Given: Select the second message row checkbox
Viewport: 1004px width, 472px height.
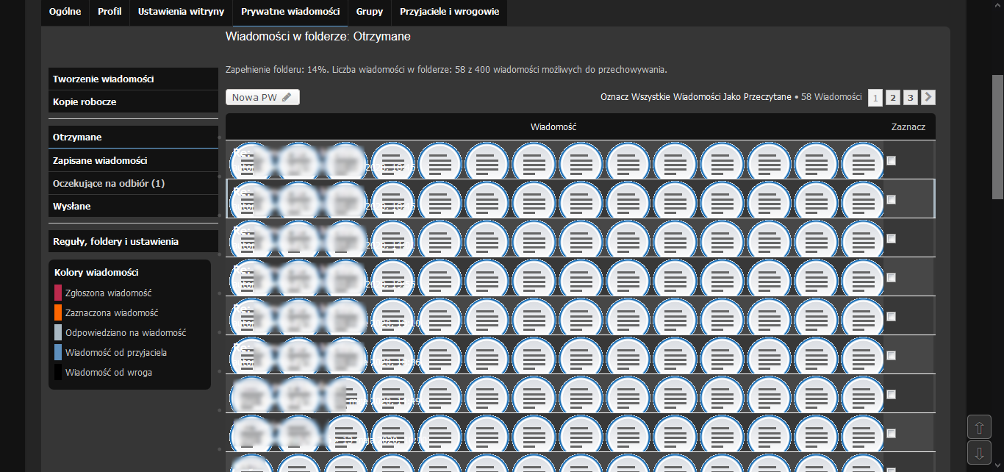Looking at the screenshot, I should coord(891,199).
